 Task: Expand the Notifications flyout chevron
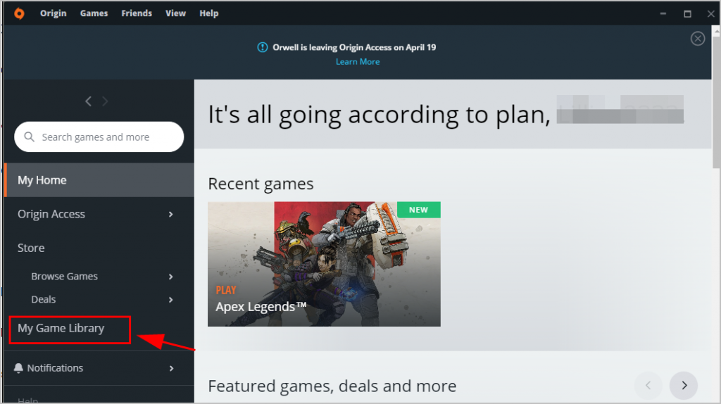pos(171,368)
